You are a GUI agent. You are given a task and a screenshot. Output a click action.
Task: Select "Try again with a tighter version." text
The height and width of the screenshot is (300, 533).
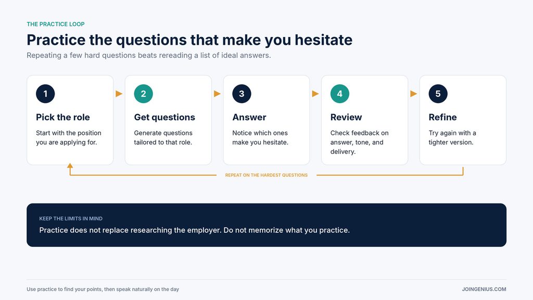452,137
